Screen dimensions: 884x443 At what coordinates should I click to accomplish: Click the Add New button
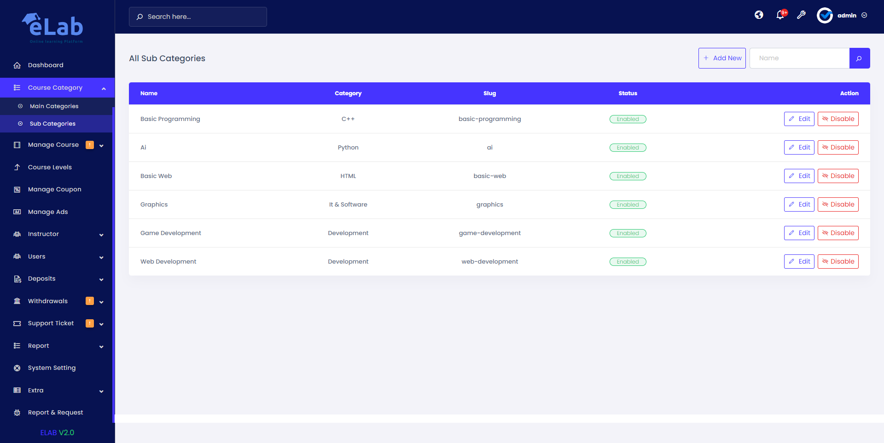pos(722,58)
